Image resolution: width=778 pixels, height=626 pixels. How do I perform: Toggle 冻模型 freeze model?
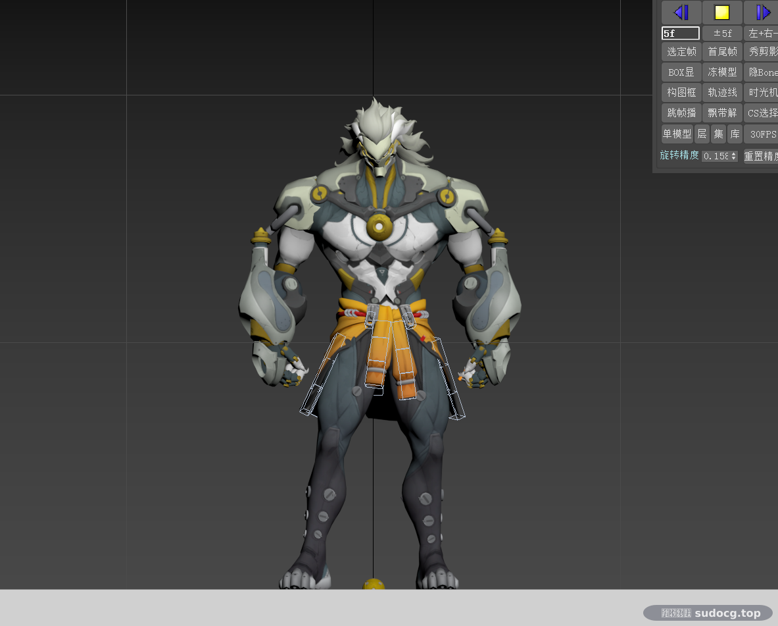point(722,72)
